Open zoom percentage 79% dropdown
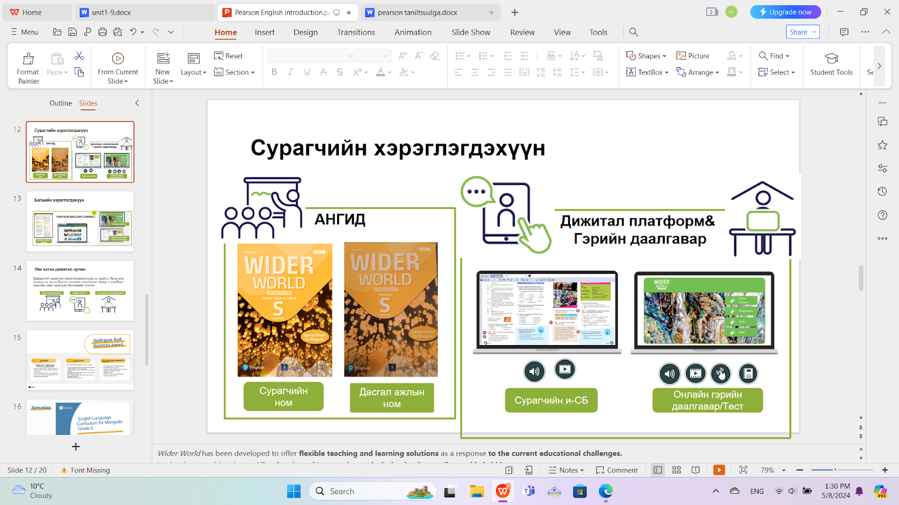The height and width of the screenshot is (505, 899). tap(773, 470)
